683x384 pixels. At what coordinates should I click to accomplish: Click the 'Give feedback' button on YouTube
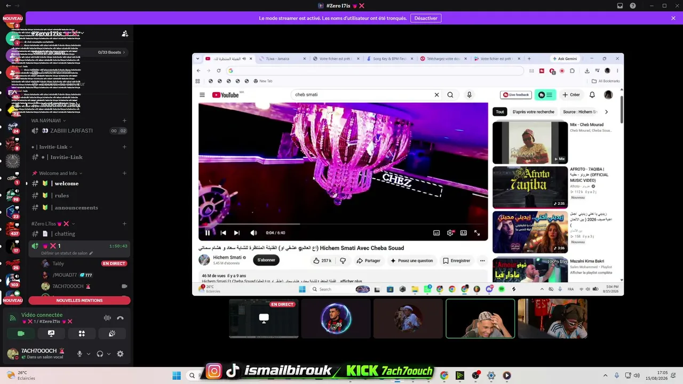pyautogui.click(x=516, y=95)
